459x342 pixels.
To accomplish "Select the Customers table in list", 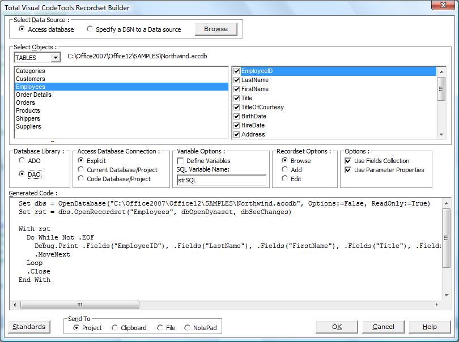I will (x=31, y=79).
